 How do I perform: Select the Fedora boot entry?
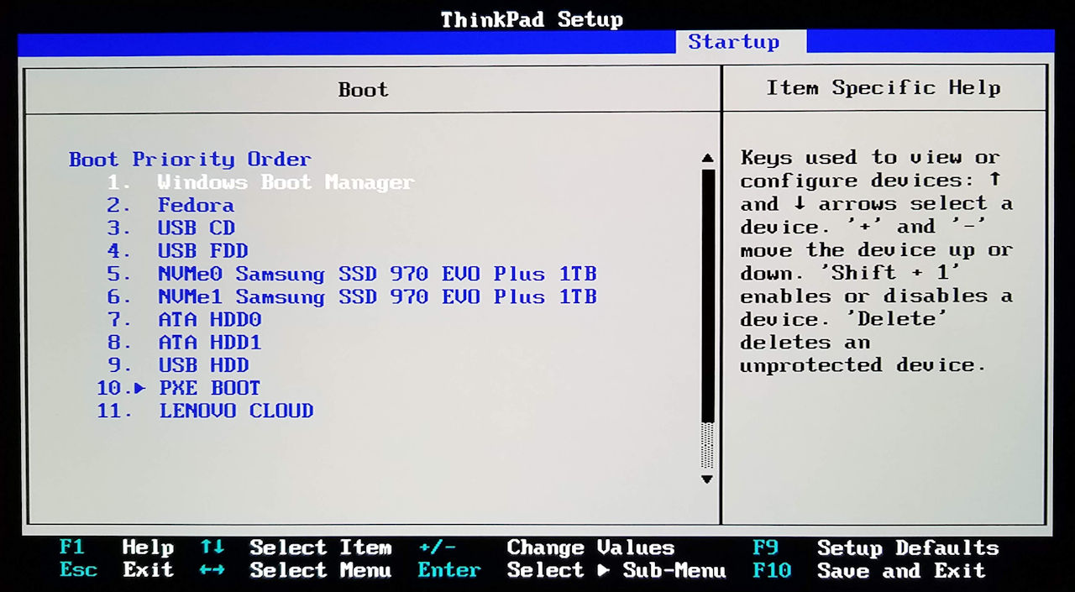point(196,205)
